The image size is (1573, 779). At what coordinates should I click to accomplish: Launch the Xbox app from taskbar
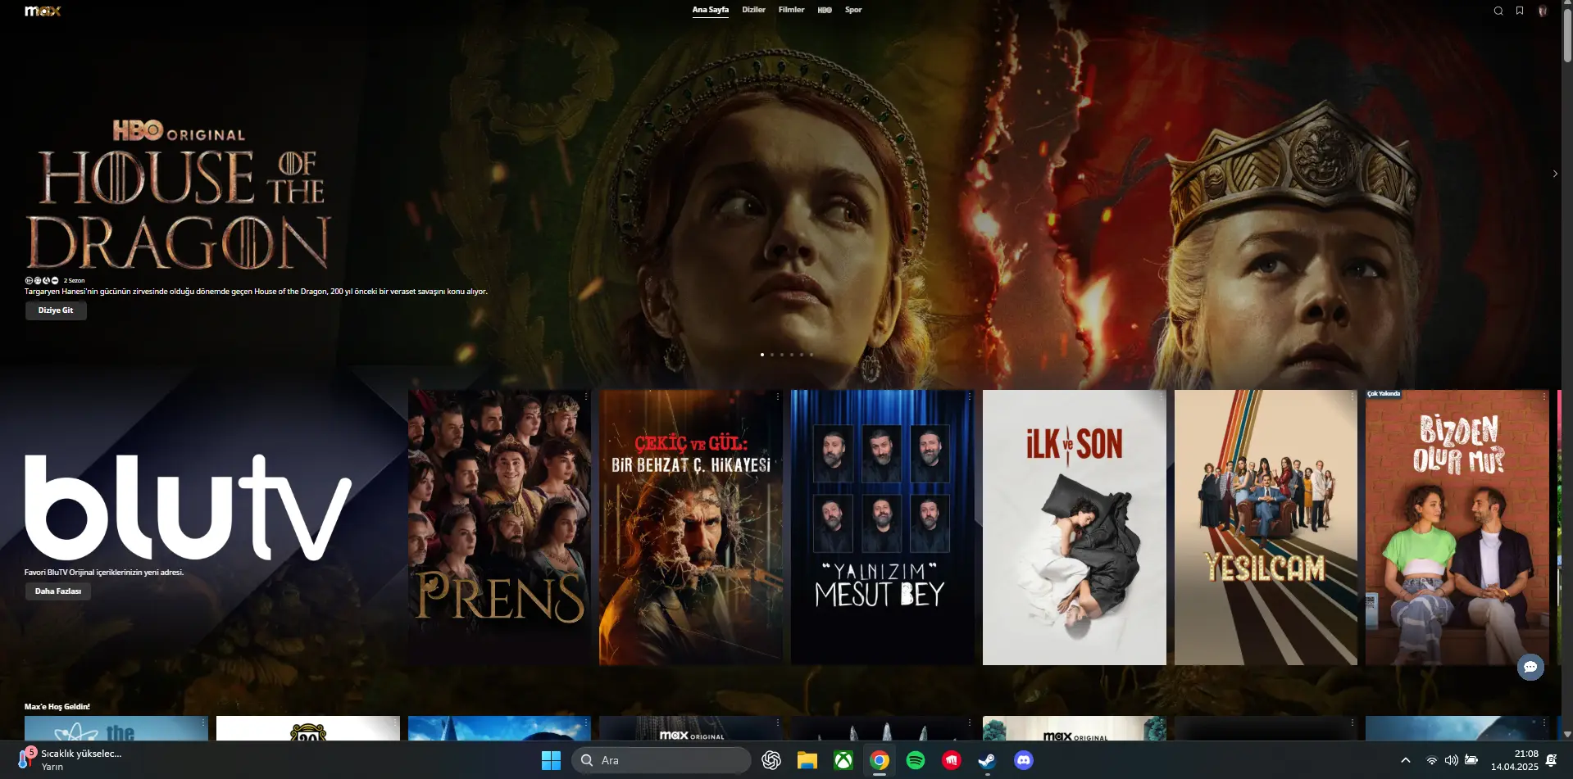pos(843,760)
